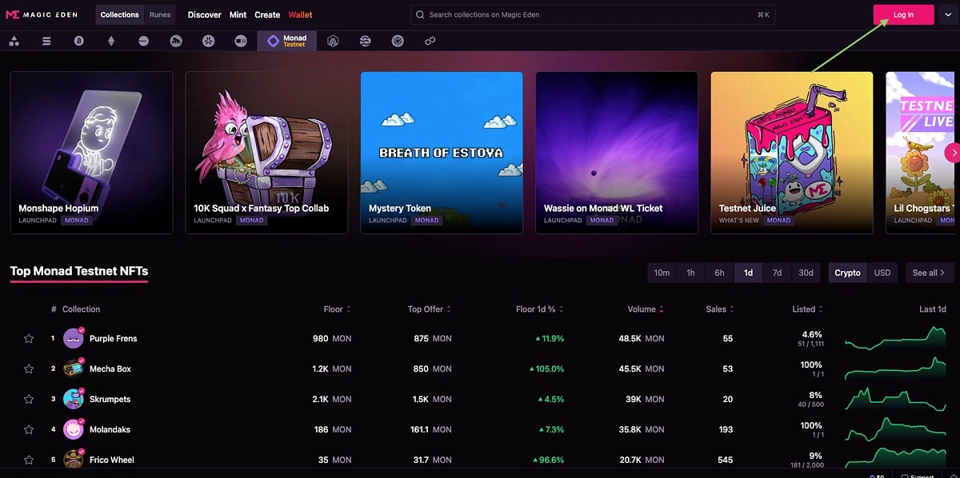Sort by Floor 1d % column
Screen dimensions: 960x478
(x=540, y=309)
